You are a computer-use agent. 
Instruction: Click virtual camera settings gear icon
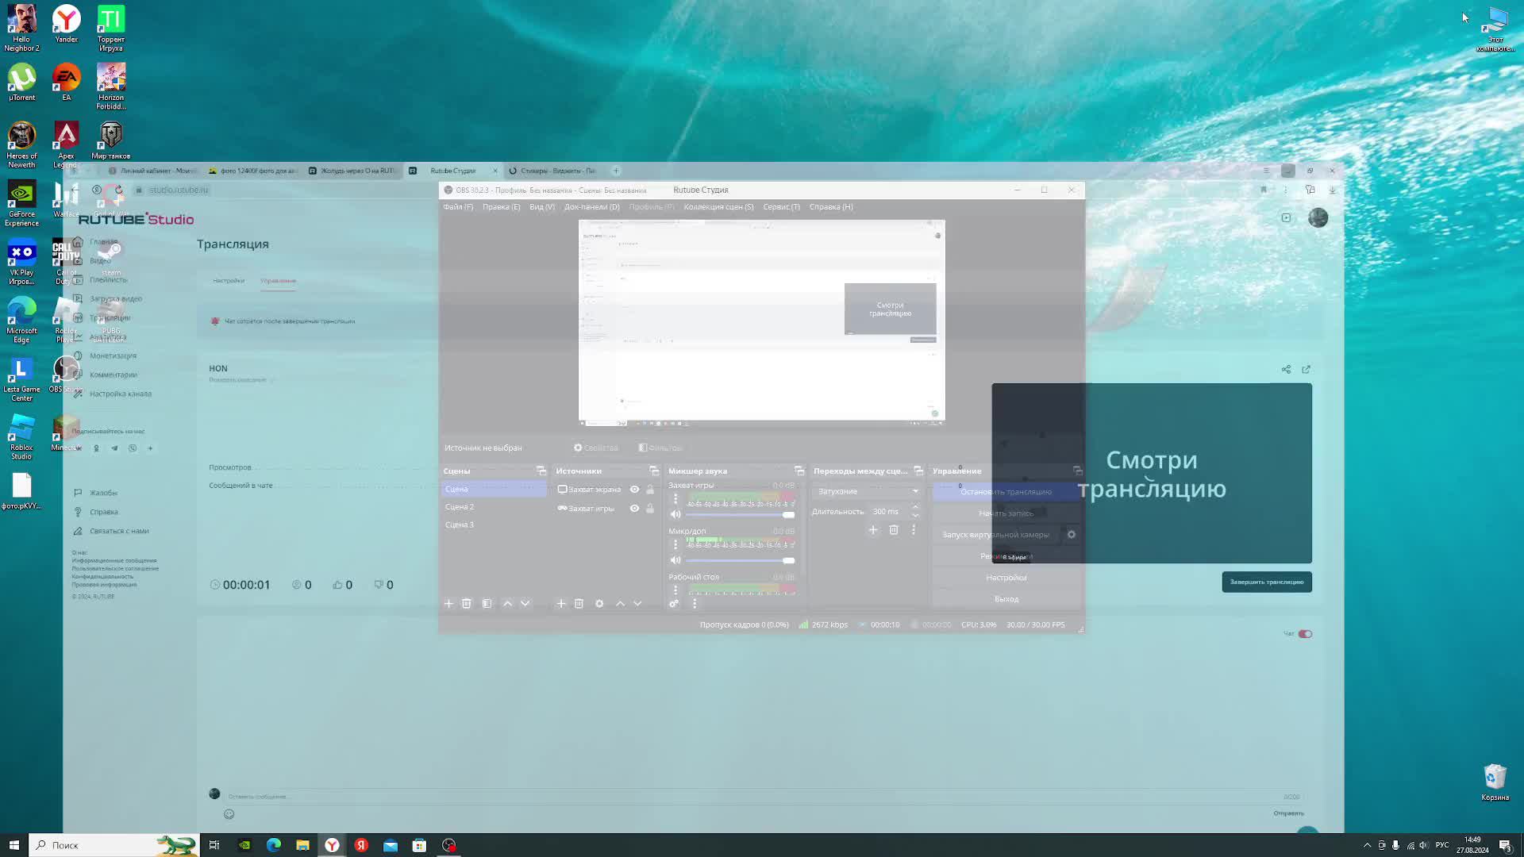pyautogui.click(x=1072, y=535)
